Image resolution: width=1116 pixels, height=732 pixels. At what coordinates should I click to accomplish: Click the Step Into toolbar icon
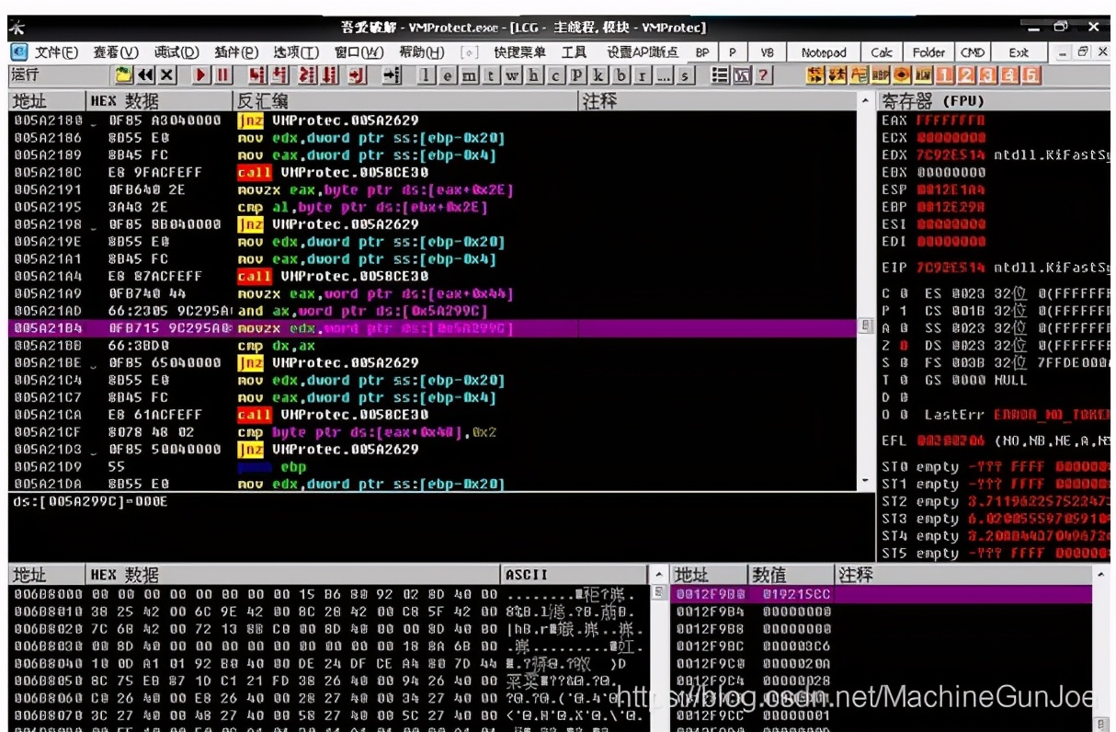[256, 75]
